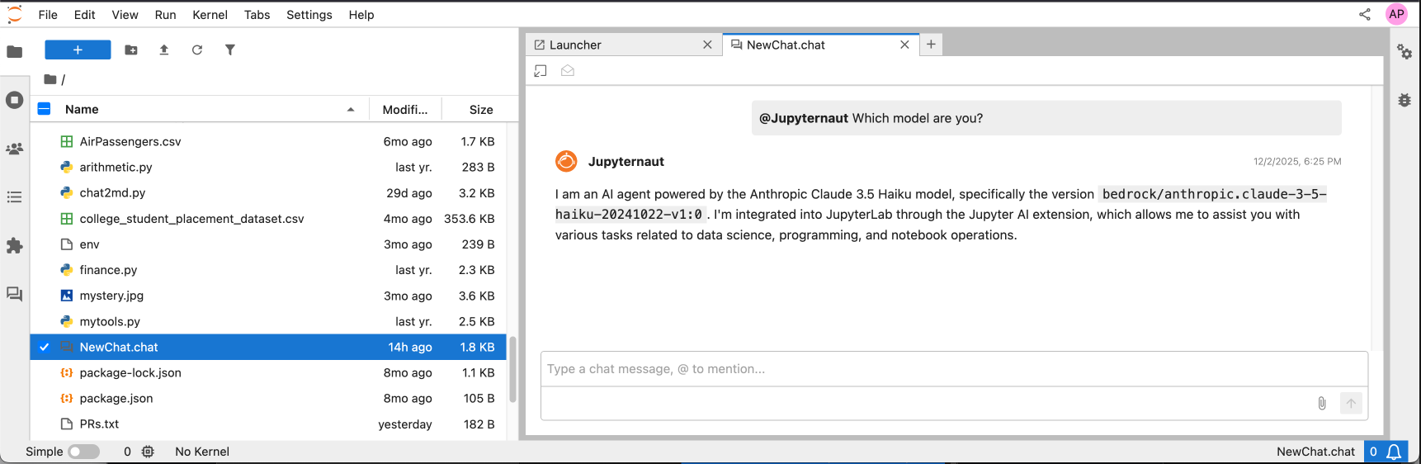Uncheck the NewChat.chat row checkbox
Viewport: 1421px width, 464px height.
tap(45, 347)
